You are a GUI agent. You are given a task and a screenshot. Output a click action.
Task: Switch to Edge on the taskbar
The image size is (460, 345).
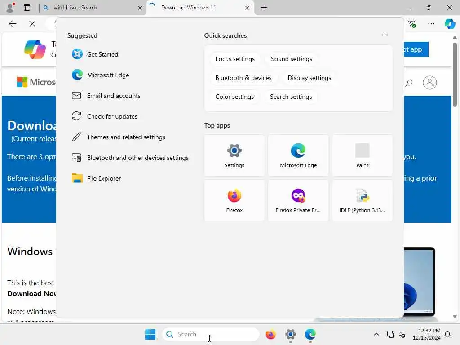(310, 334)
